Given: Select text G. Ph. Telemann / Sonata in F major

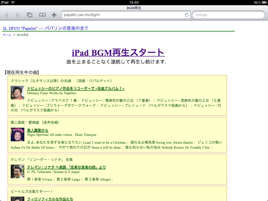Looking at the screenshot, I should point(53,172).
